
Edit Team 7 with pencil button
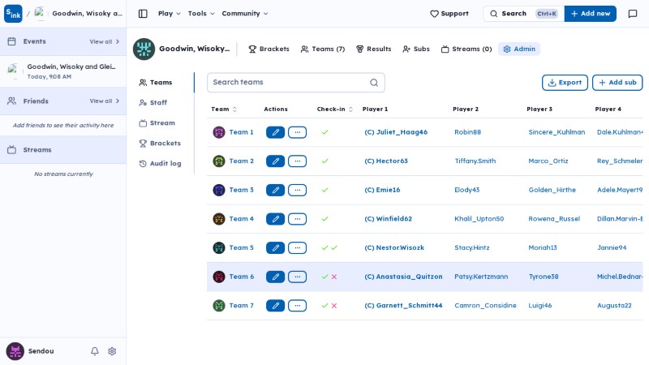click(275, 306)
